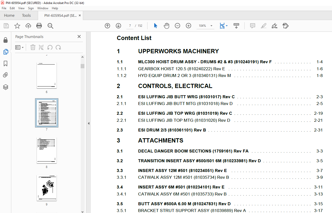Open the Sign menu
332x213 pixels.
pos(31,8)
